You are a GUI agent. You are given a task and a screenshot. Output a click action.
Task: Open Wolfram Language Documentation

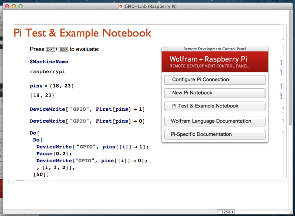[x=215, y=121]
